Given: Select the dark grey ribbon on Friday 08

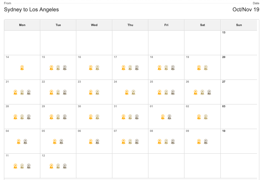Looking at the screenshot, I should click(x=173, y=142).
